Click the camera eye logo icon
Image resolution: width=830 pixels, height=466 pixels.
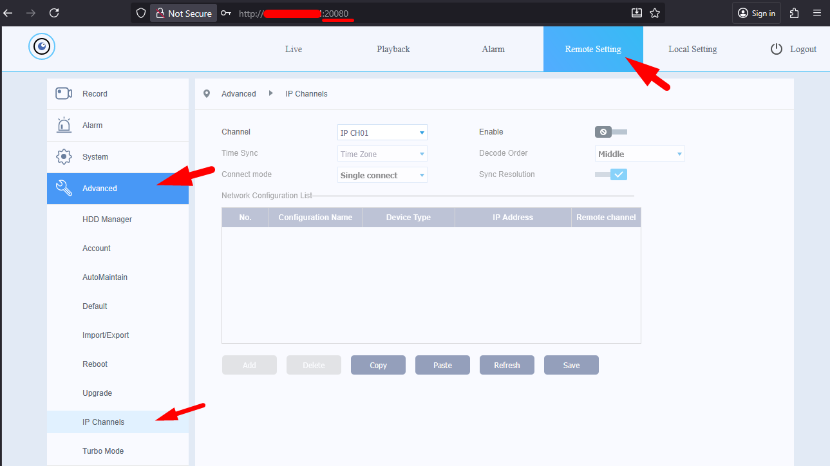click(42, 46)
